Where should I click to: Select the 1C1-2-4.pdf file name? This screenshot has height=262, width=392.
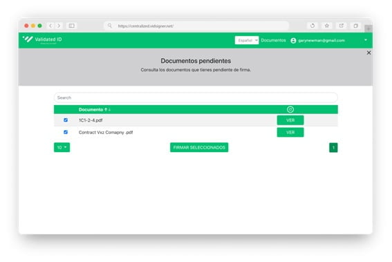[x=91, y=120]
